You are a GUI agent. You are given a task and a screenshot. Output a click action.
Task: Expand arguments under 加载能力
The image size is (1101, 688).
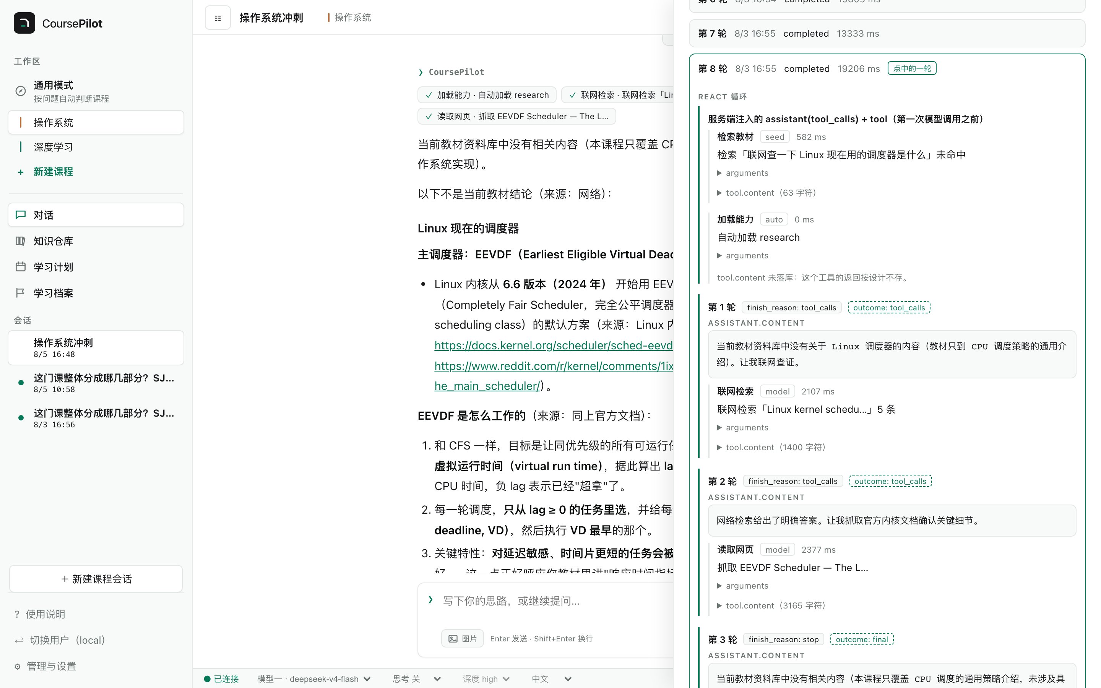(x=742, y=256)
